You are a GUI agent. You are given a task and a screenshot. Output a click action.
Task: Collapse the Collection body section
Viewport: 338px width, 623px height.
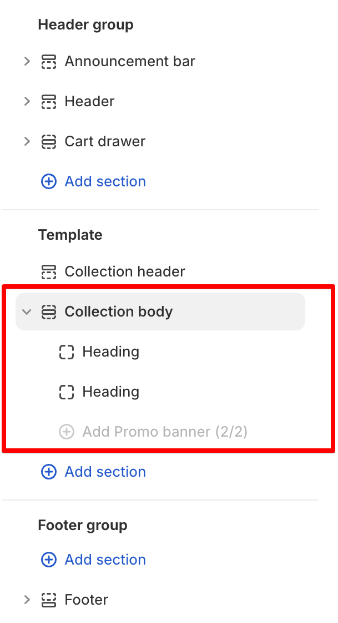pos(27,311)
